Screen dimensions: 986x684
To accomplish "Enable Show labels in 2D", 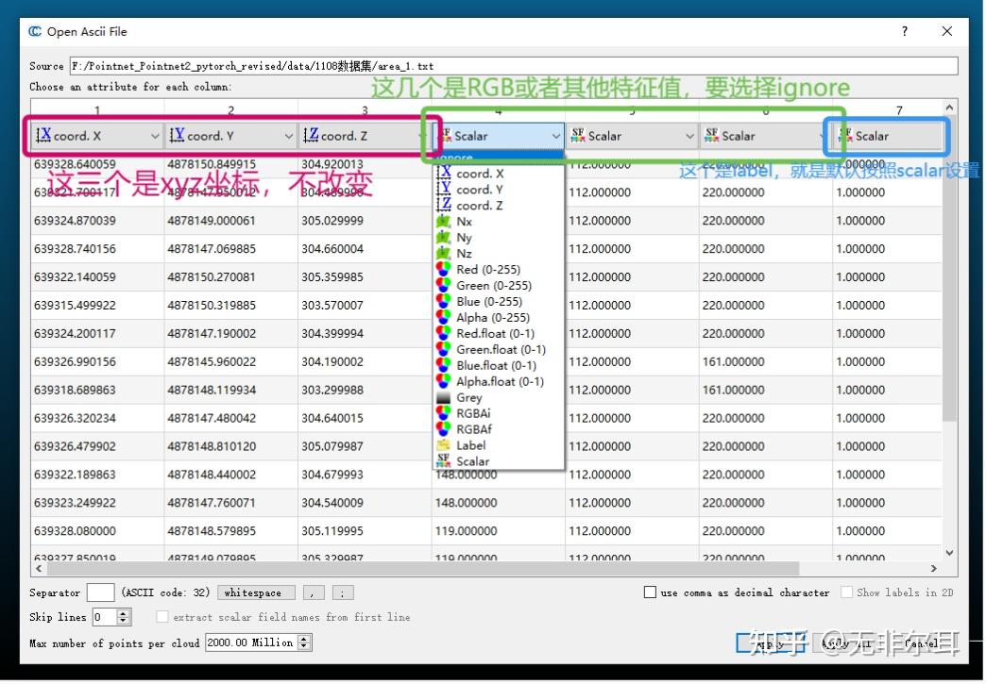I will [847, 592].
